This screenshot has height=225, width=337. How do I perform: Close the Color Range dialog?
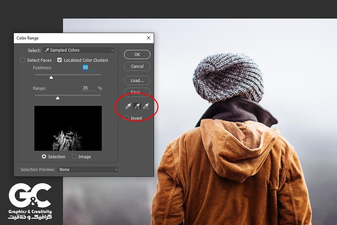(148, 38)
